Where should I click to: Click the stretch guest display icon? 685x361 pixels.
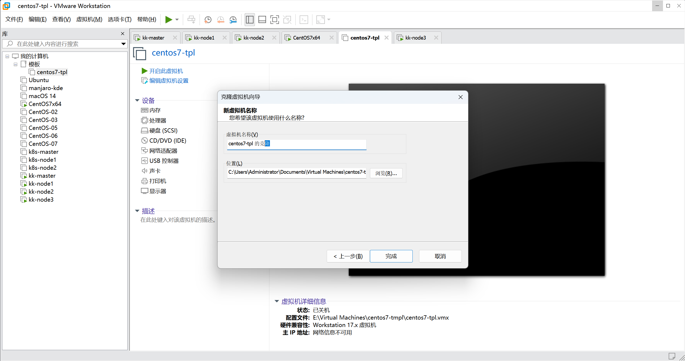(320, 19)
